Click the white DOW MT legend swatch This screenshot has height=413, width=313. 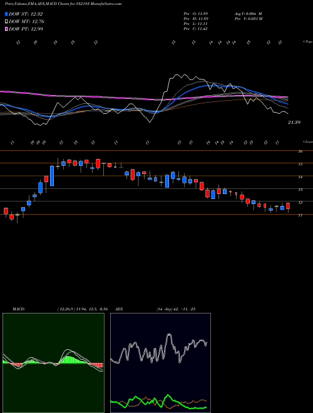coord(6,22)
